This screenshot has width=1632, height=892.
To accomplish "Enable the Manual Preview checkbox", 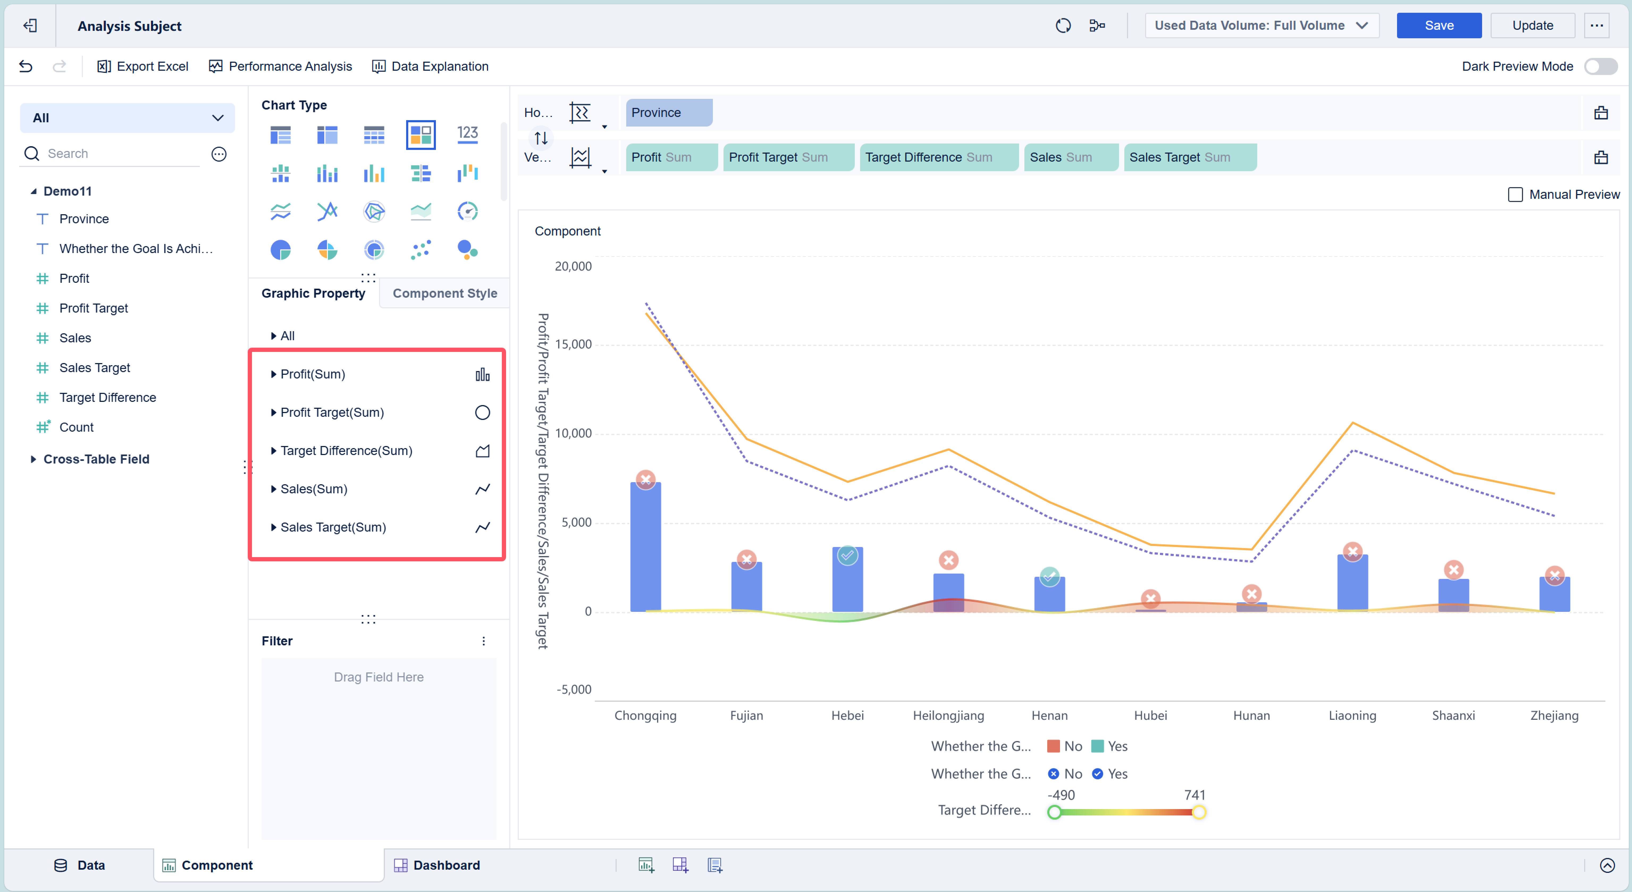I will (x=1515, y=195).
